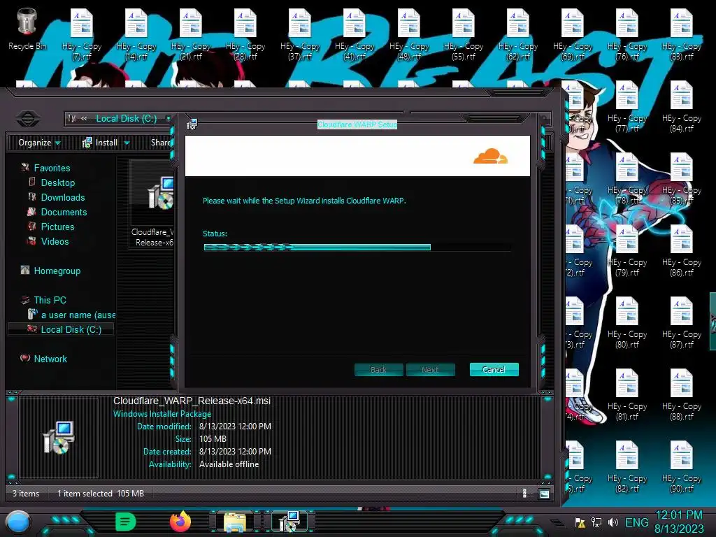Click the Date modified value 8/13/2023 12:00 PM

(x=235, y=426)
